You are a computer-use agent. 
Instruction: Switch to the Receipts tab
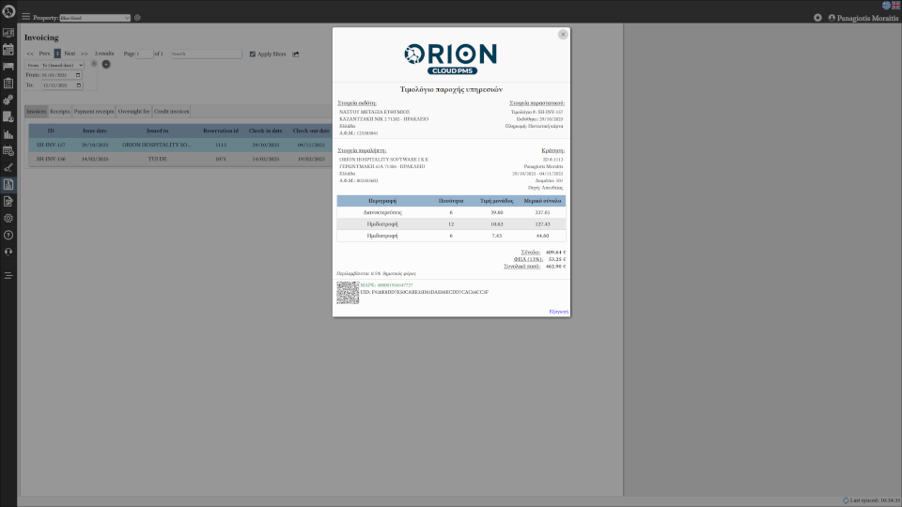pos(60,111)
